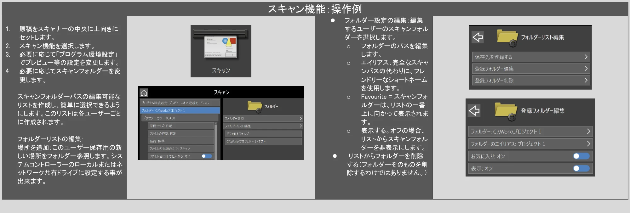Click the フォルダーリスト編集 panel title text
The width and height of the screenshot is (630, 213).
click(542, 37)
